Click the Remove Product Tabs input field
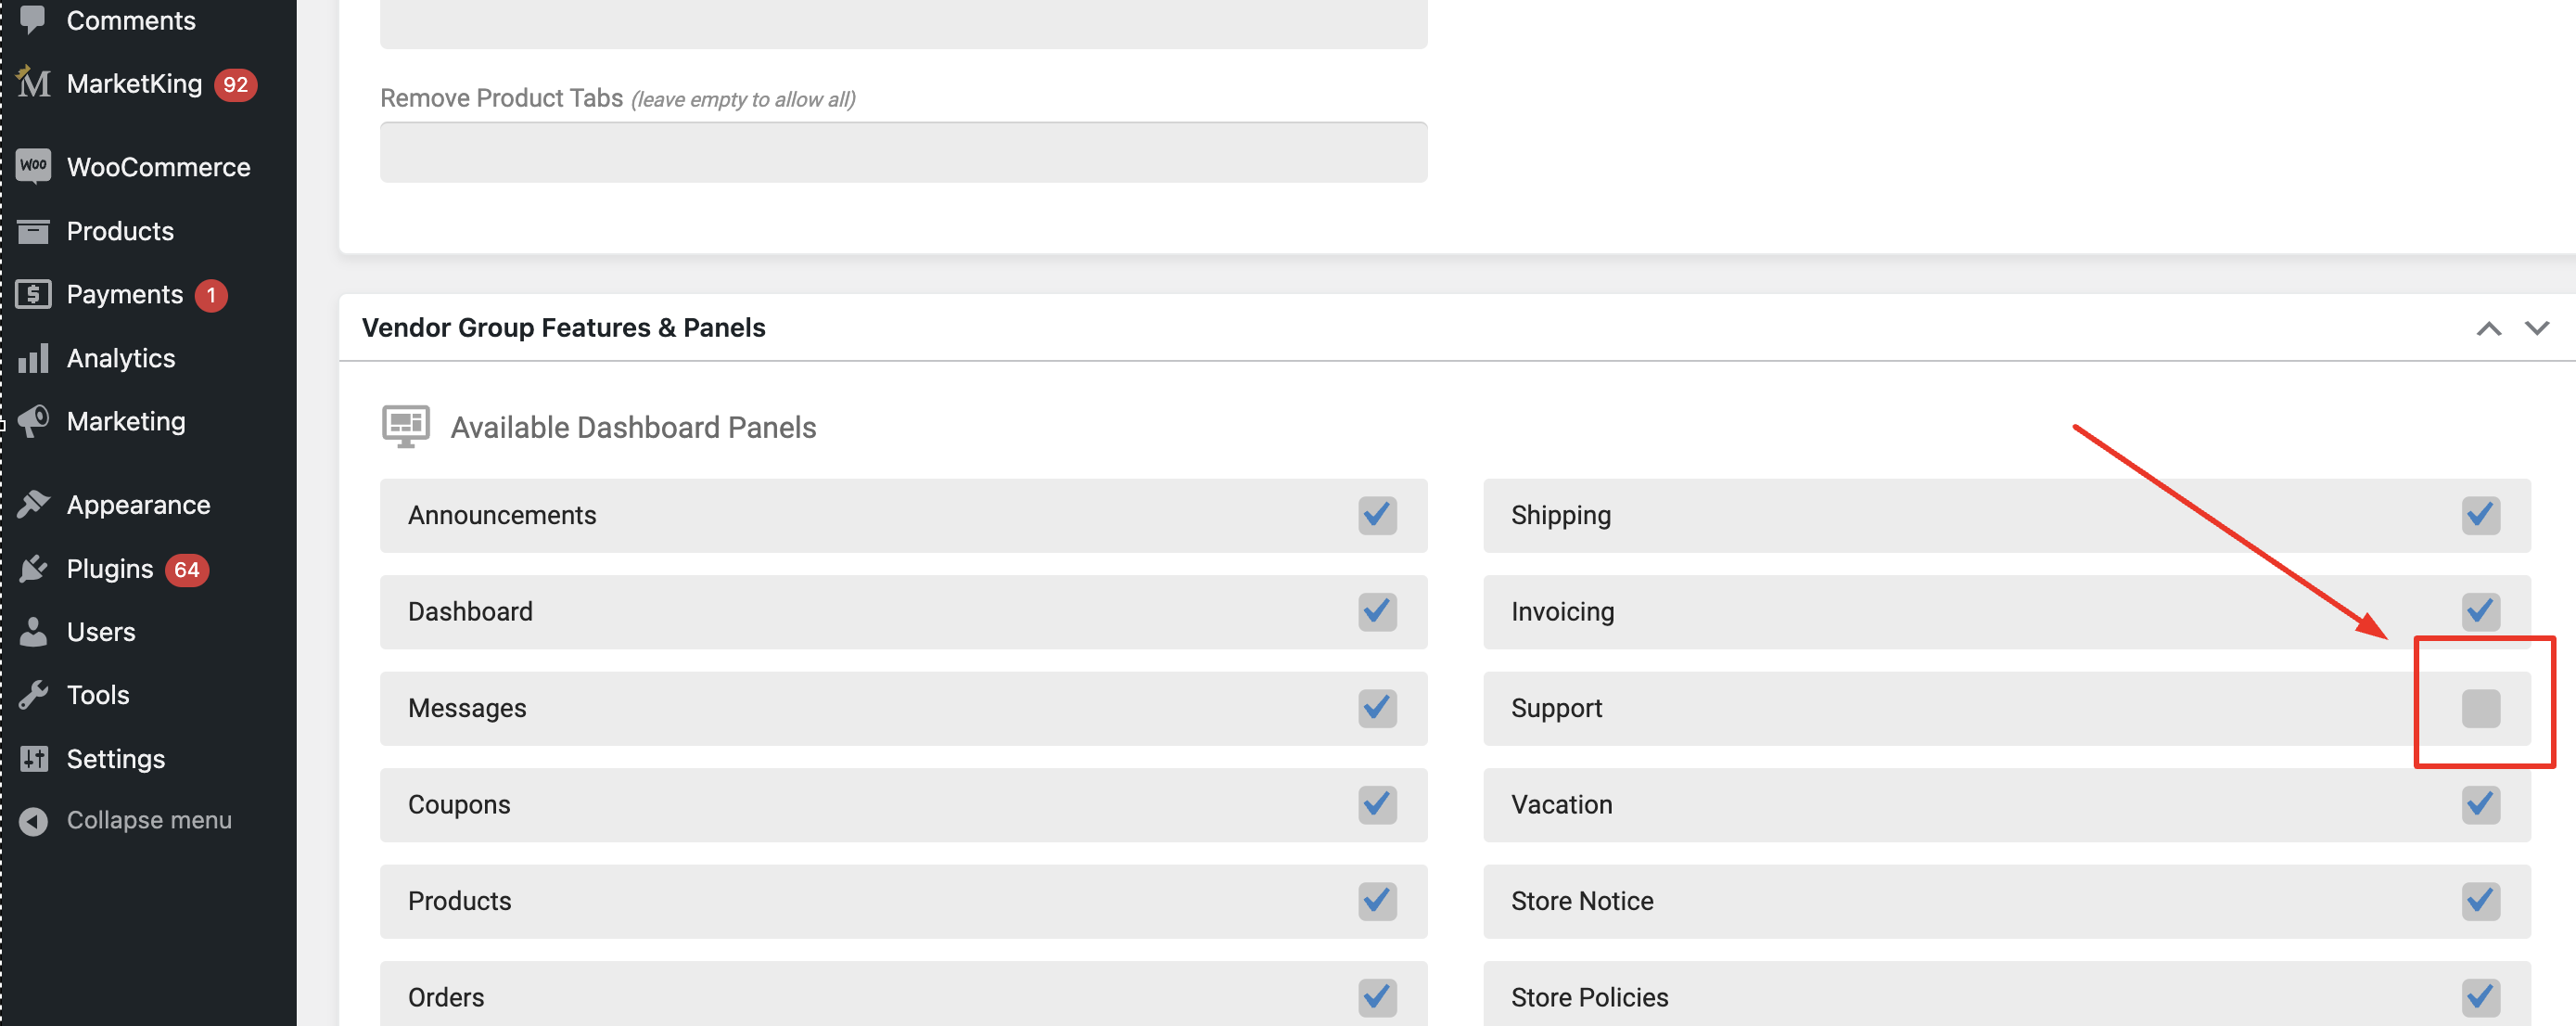This screenshot has height=1026, width=2576. tap(903, 152)
